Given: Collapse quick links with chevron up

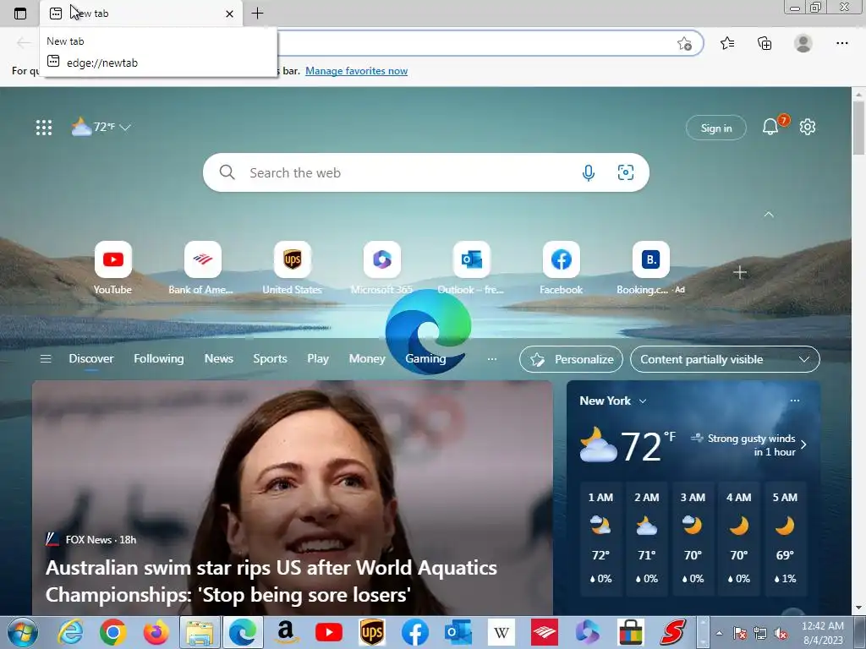Looking at the screenshot, I should click(768, 215).
